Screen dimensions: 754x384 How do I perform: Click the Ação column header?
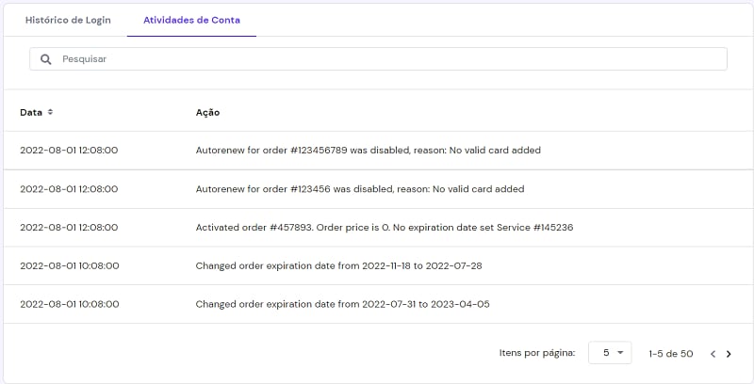(207, 112)
